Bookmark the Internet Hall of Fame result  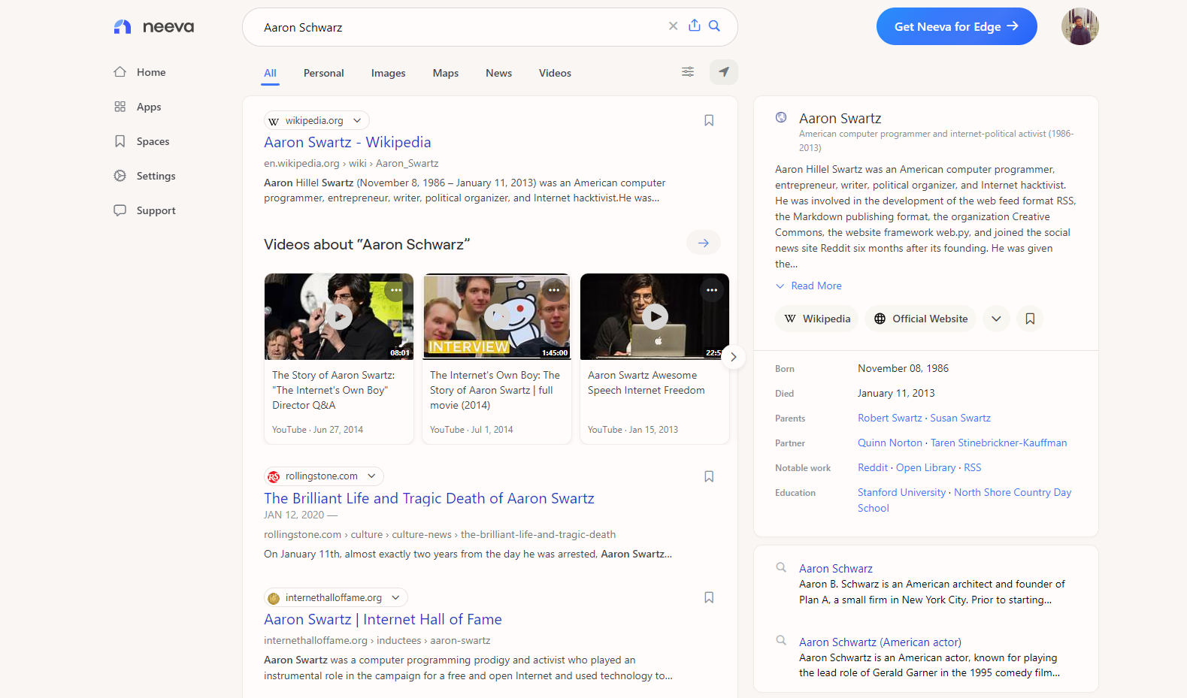coord(709,597)
